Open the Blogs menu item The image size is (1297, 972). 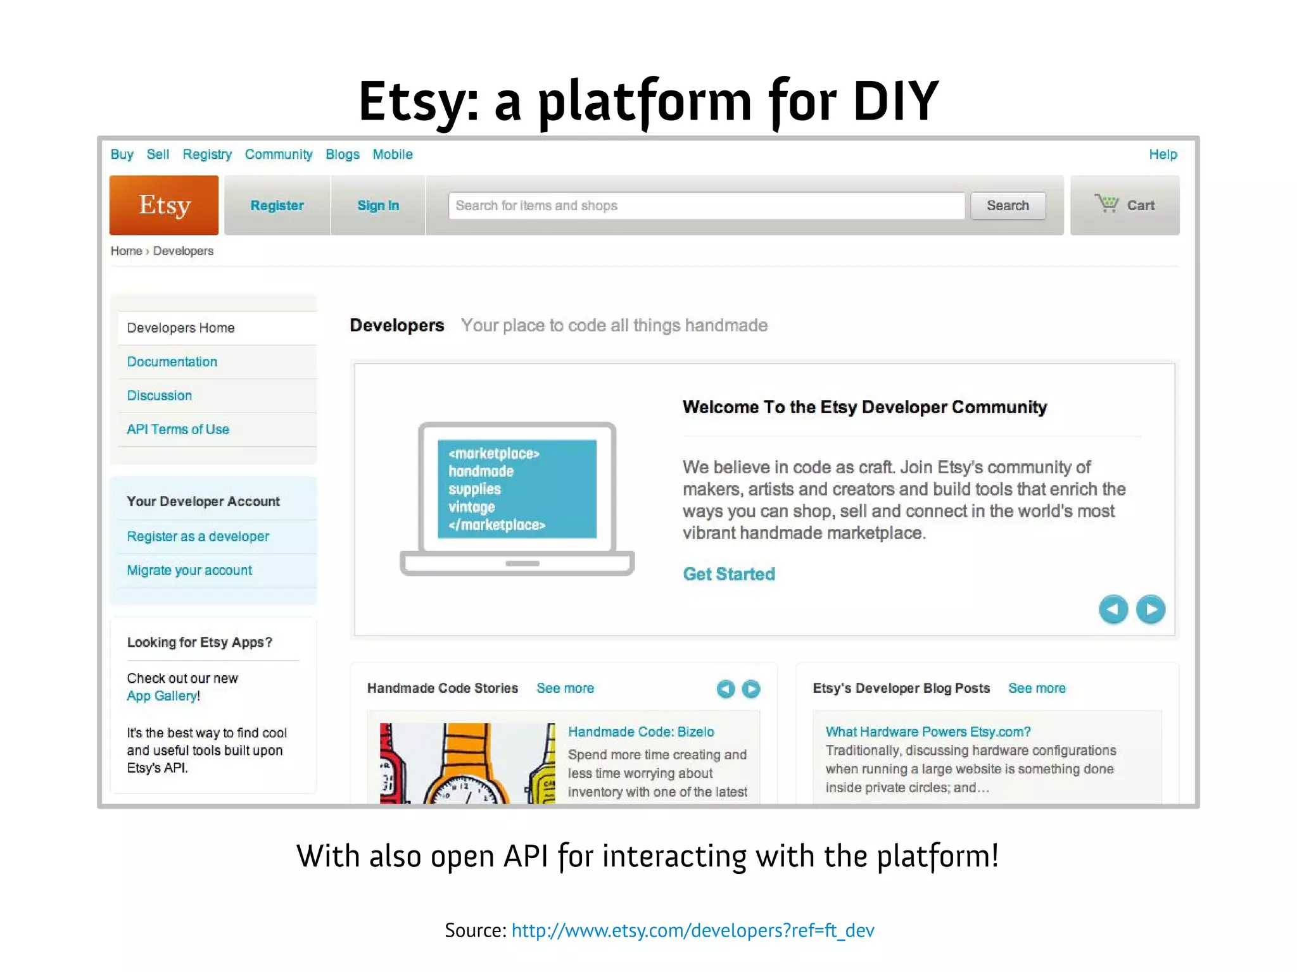343,154
